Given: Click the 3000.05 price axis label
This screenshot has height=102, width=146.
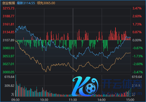Looking at the screenshot, I should [x=8, y=72].
